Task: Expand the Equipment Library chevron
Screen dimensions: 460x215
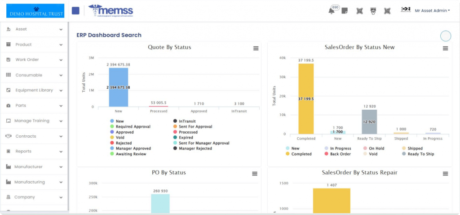Action: click(61, 90)
